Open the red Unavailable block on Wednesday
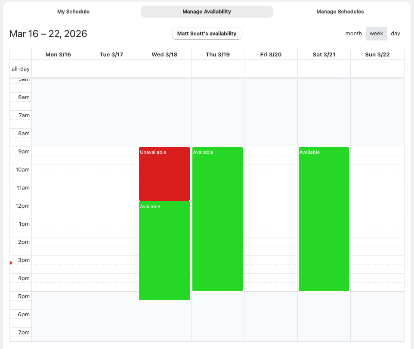Viewport: 414px width, 349px height. (x=164, y=174)
